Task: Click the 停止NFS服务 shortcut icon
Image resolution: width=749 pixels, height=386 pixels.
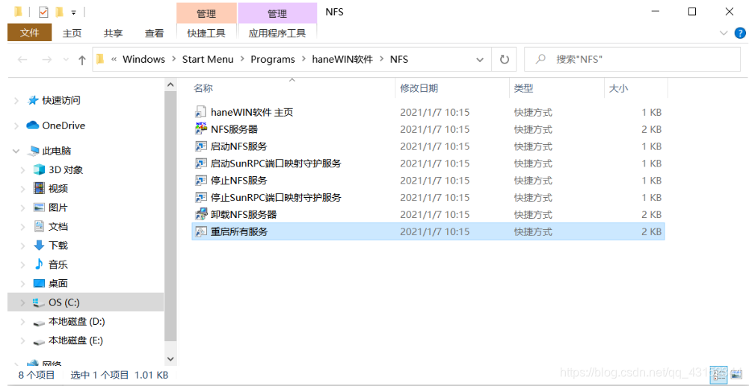Action: (x=200, y=181)
